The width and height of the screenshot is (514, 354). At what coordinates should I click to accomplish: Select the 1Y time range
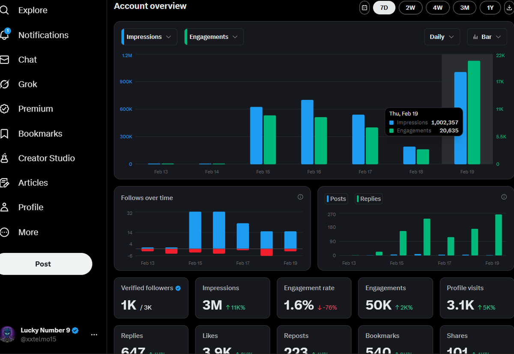[490, 8]
